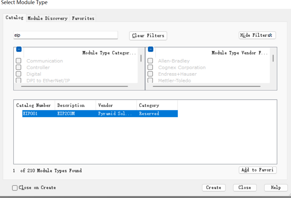Viewport: 291px width, 198px height.
Task: Select the EIP001 EIP2COM module row
Action: (x=100, y=113)
